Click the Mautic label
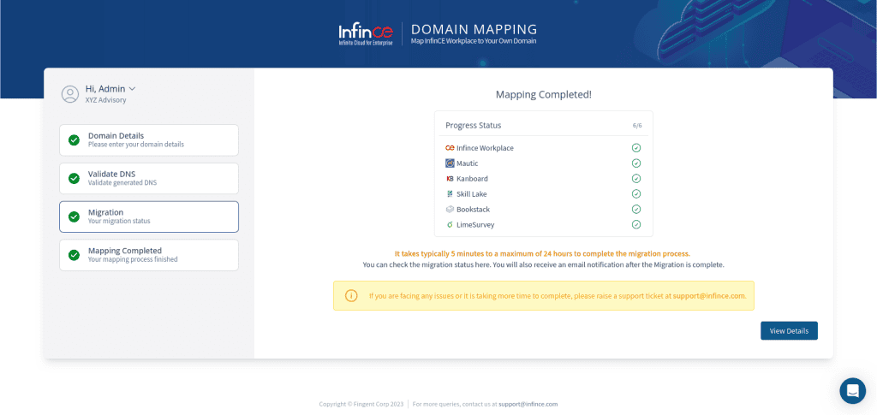 [x=468, y=163]
